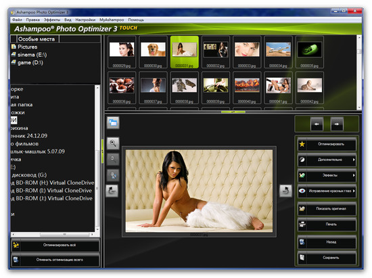The image size is (372, 278).
Task: Select thumbnail 0000041.jpg
Action: (278, 88)
